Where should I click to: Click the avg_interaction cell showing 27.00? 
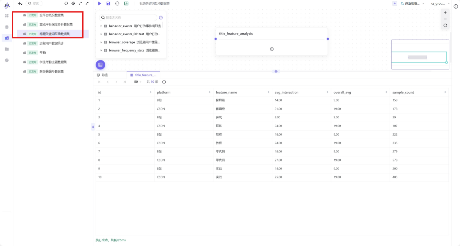301,160
